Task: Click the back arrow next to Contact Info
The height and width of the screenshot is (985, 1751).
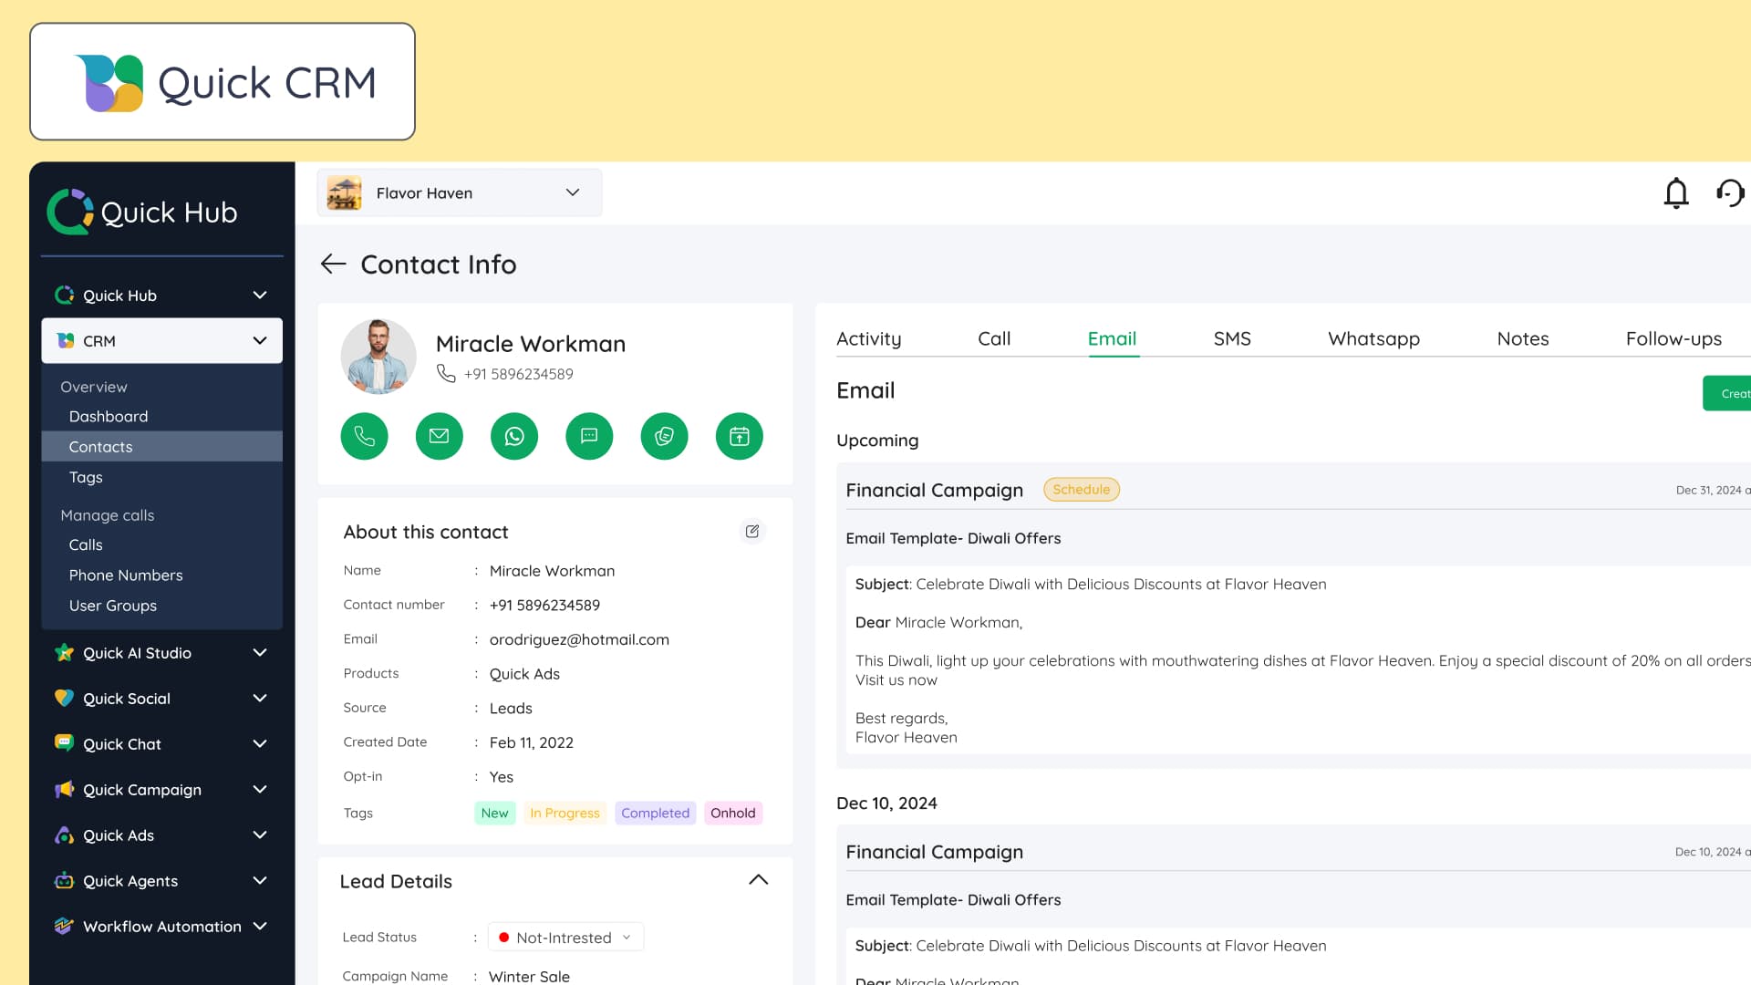Action: (x=334, y=264)
